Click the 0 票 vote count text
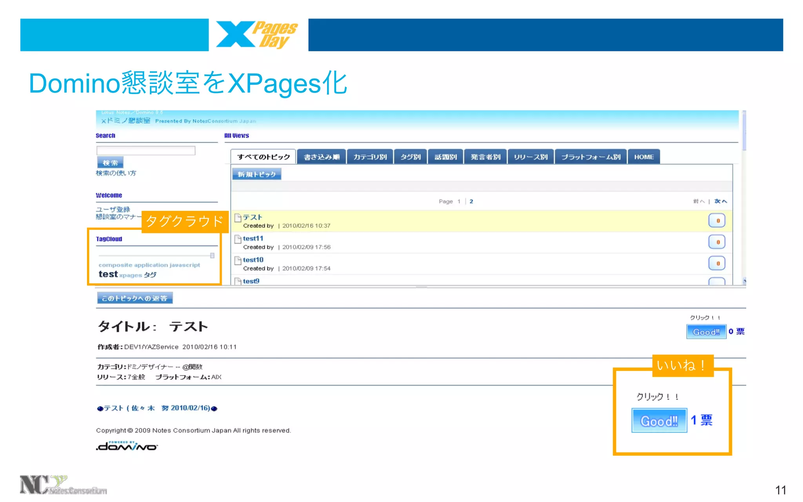This screenshot has height=502, width=803. click(x=737, y=332)
